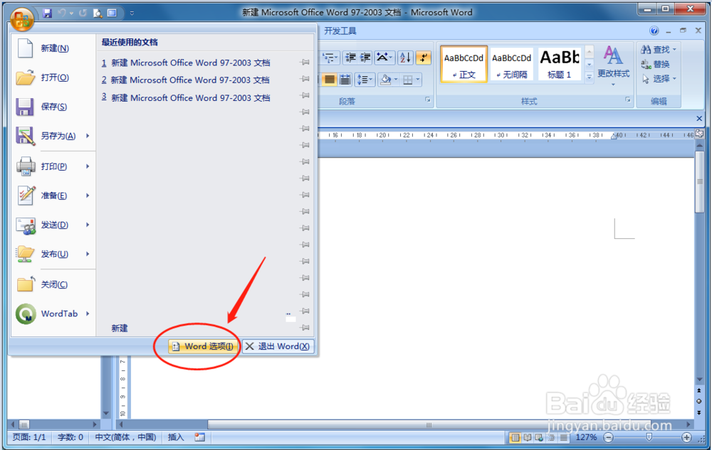Image resolution: width=712 pixels, height=450 pixels.
Task: Click the Distributed alignment icon
Action: (x=345, y=80)
